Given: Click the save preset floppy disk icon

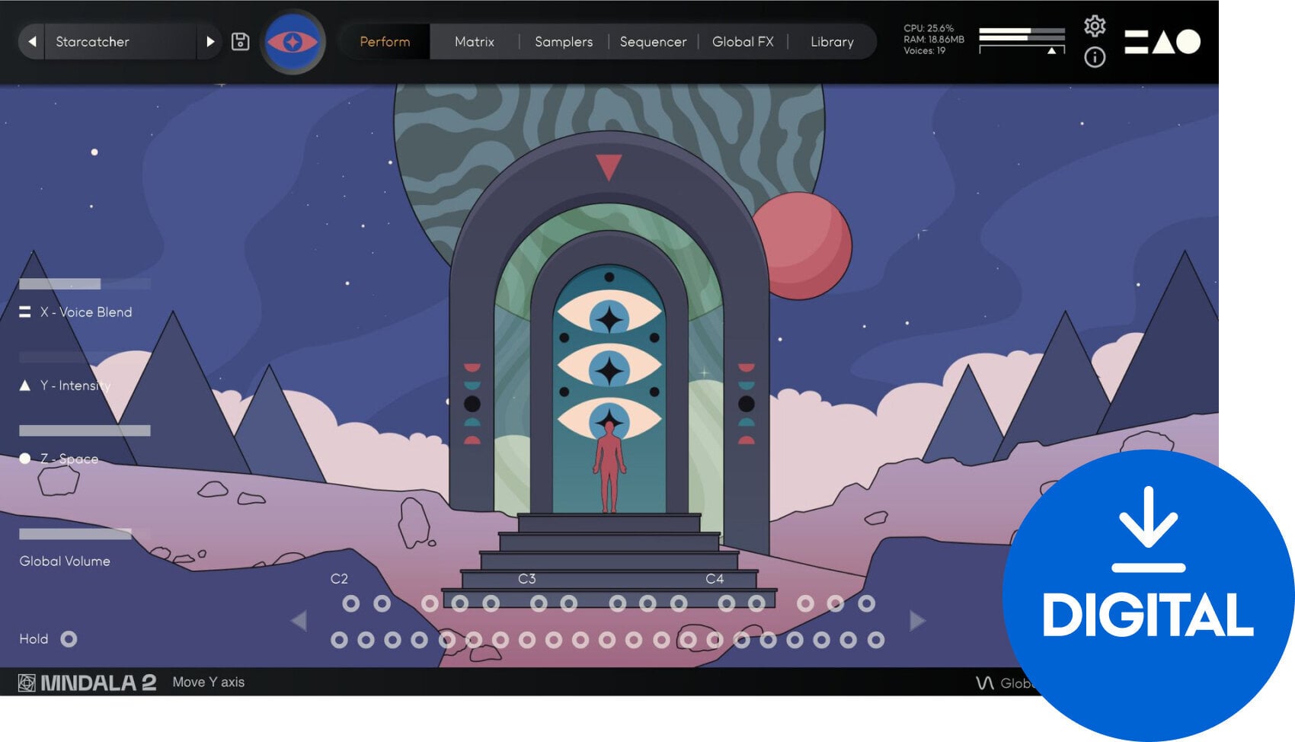Looking at the screenshot, I should 240,42.
